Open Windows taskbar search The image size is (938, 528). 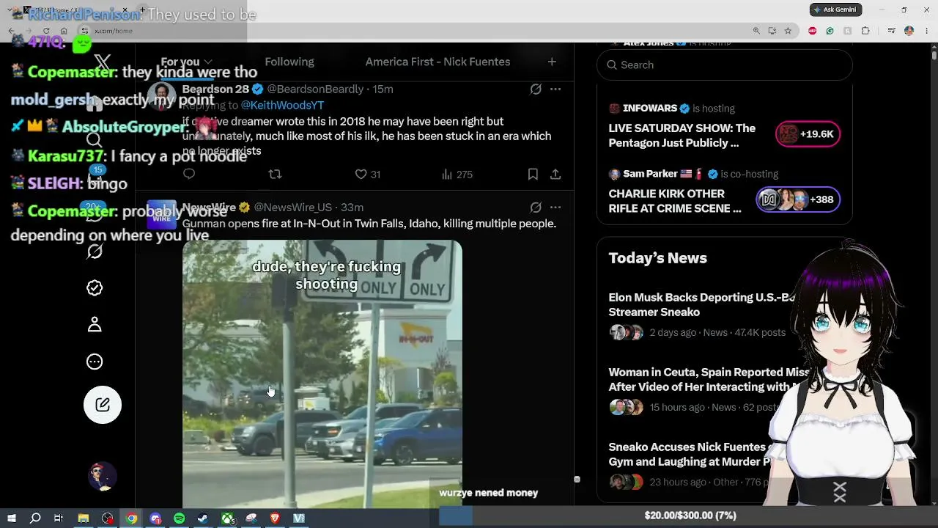tap(35, 518)
